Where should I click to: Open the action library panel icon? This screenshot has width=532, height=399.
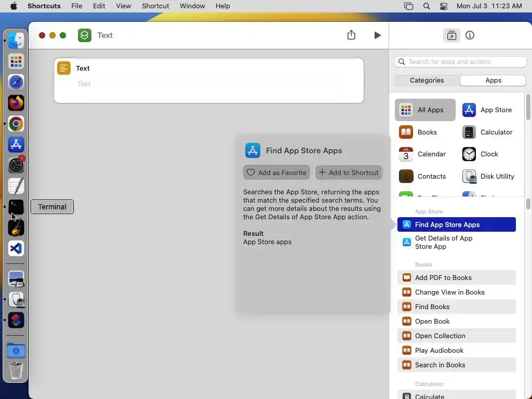[451, 35]
